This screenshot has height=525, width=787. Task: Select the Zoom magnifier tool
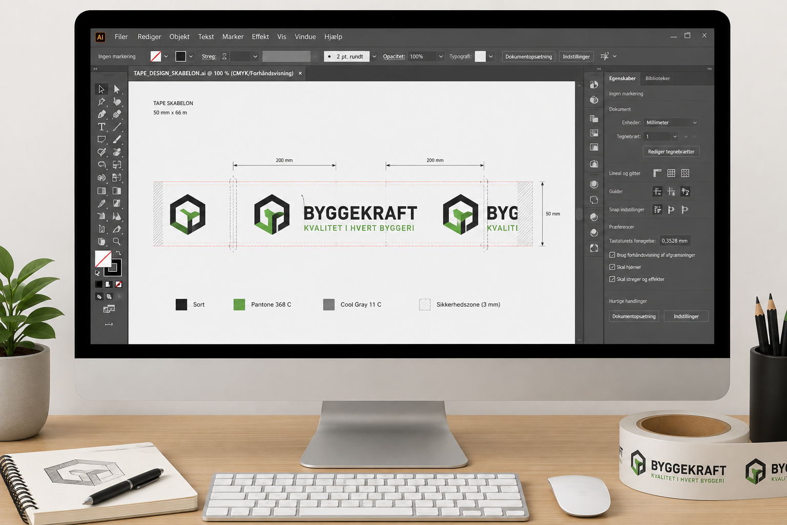coord(117,241)
